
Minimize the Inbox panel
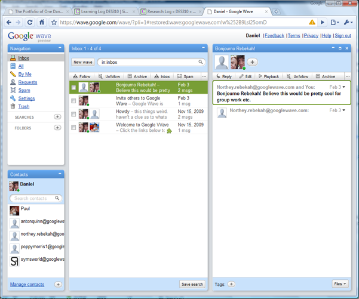203,48
